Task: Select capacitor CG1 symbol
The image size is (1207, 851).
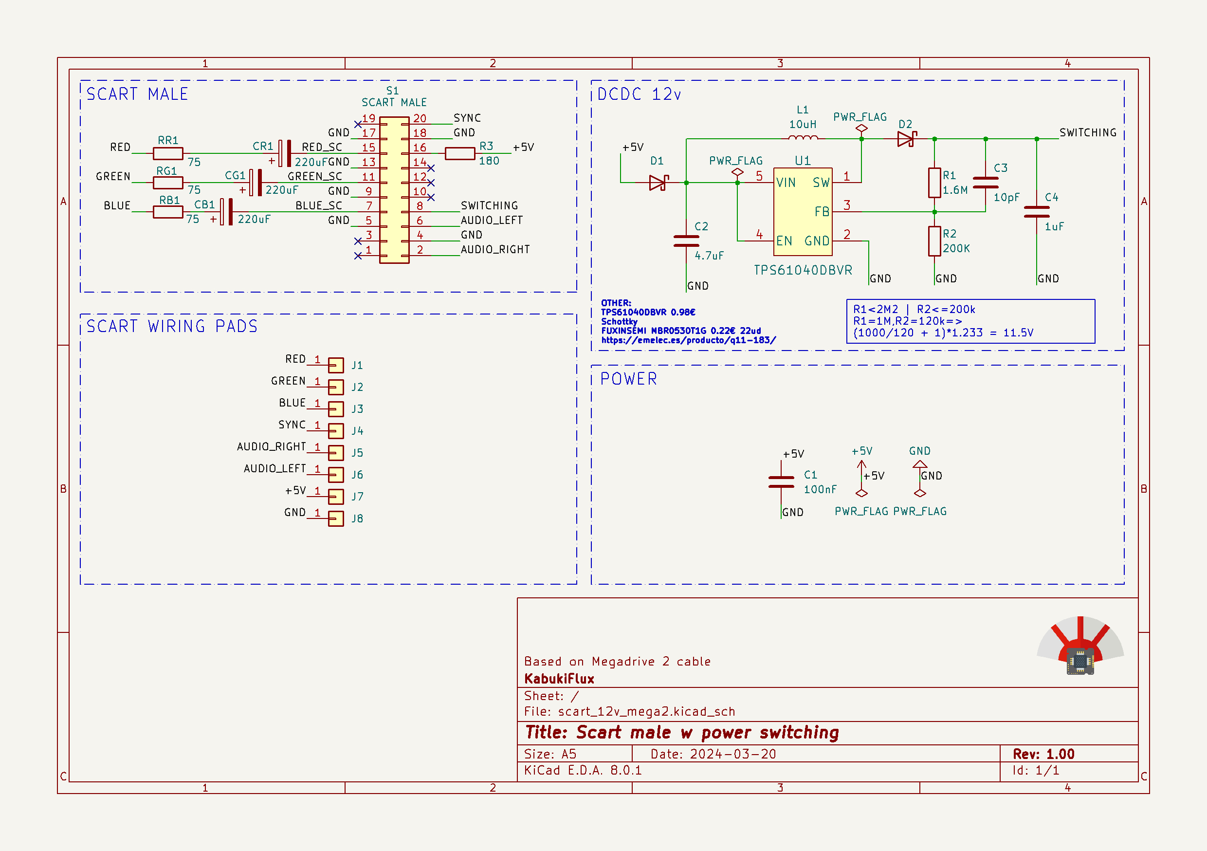Action: tap(256, 183)
